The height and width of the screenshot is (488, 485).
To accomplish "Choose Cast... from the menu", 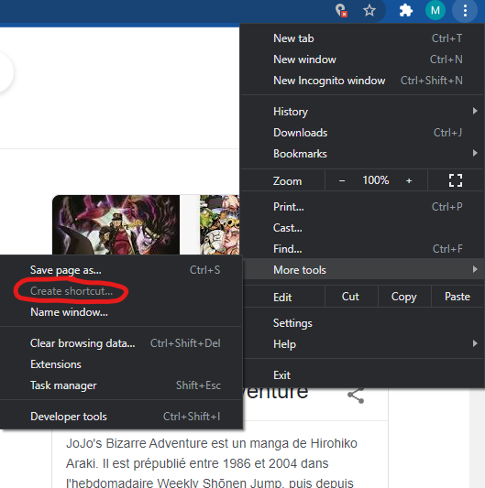I will 362,228.
